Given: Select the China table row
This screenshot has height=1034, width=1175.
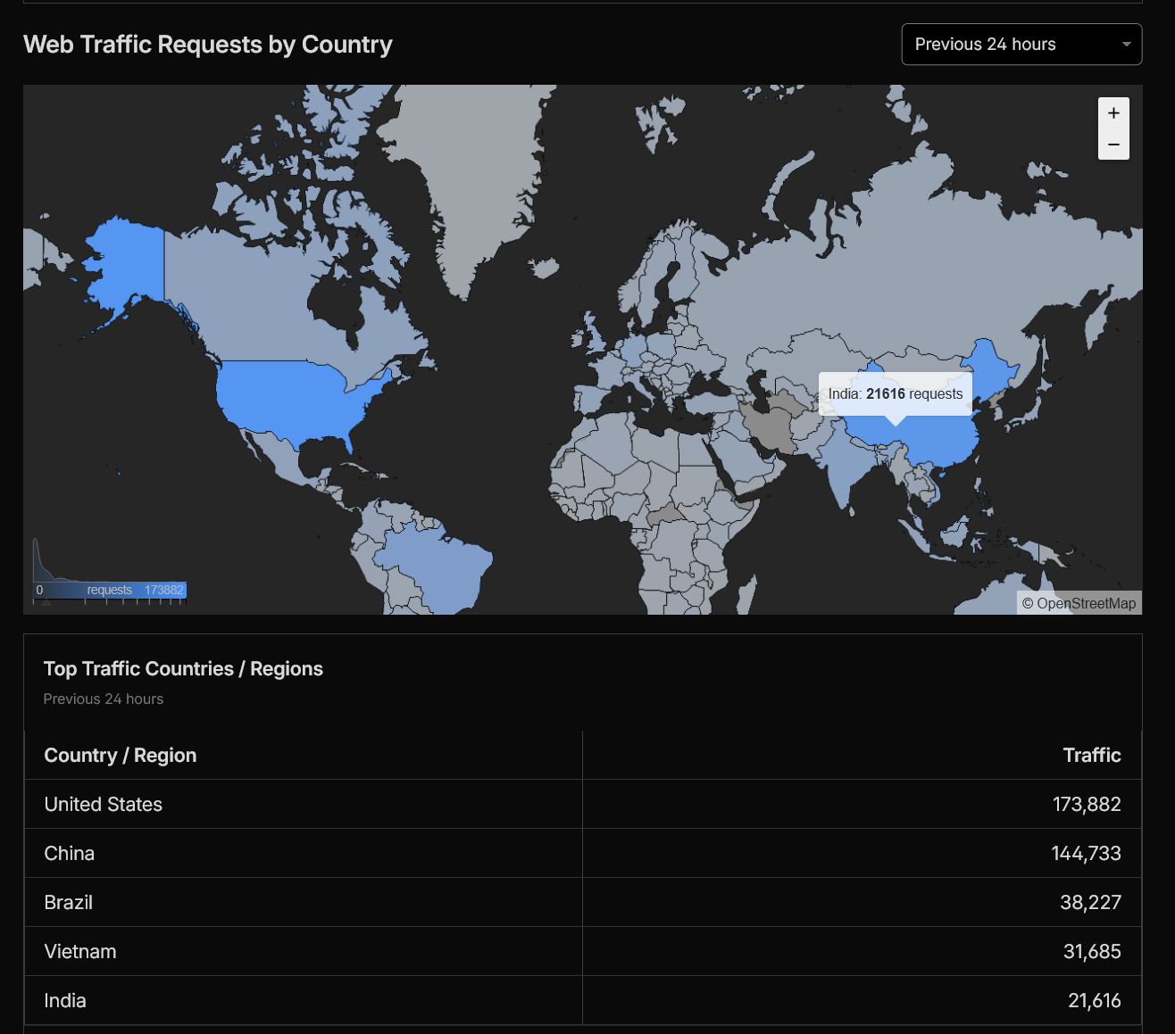Looking at the screenshot, I should click(582, 853).
